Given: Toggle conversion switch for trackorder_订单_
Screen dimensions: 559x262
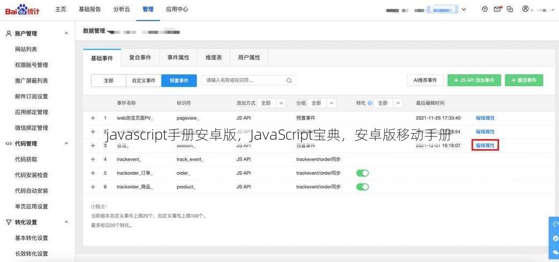Looking at the screenshot, I should 362,173.
